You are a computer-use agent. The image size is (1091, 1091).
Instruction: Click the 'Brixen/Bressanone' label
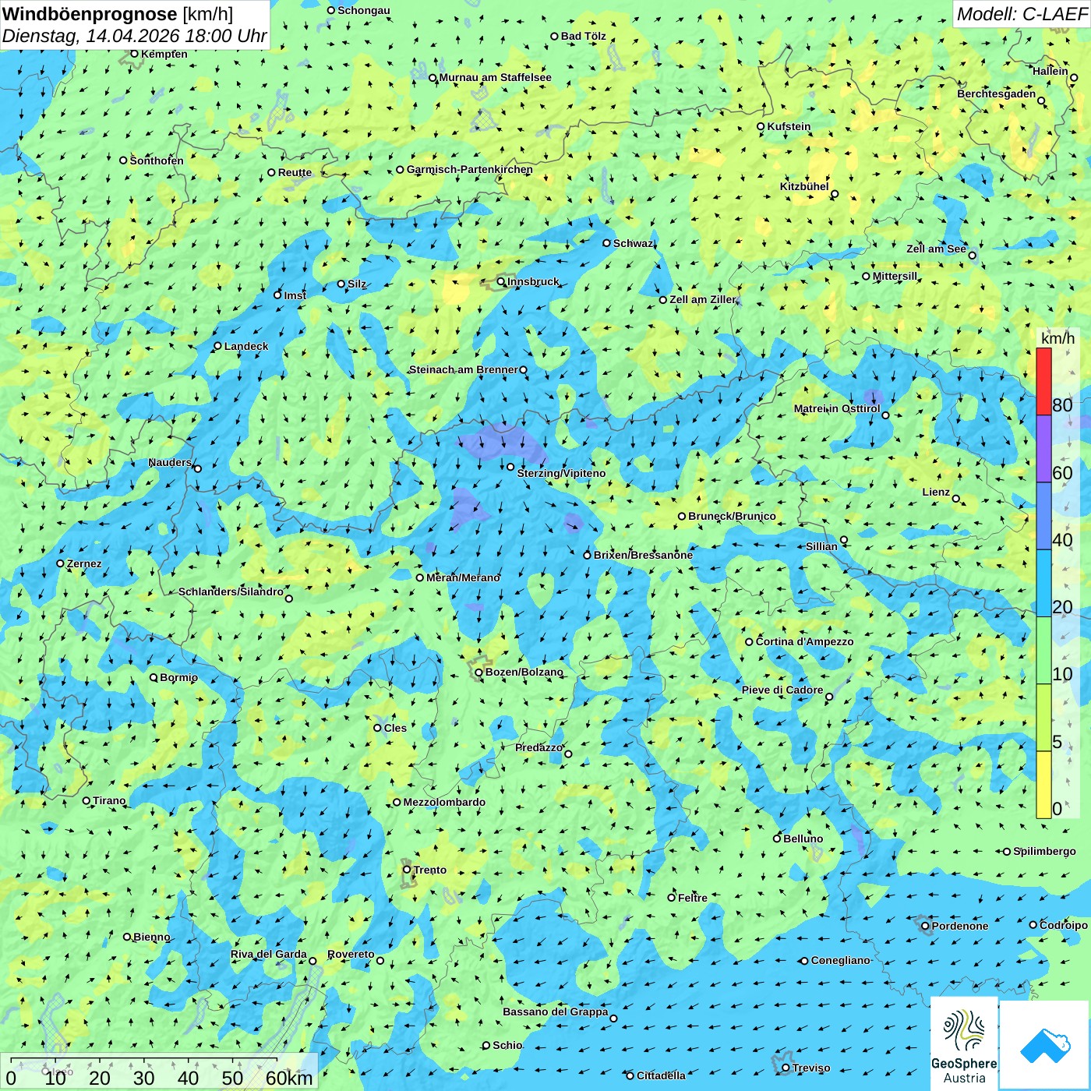[643, 555]
